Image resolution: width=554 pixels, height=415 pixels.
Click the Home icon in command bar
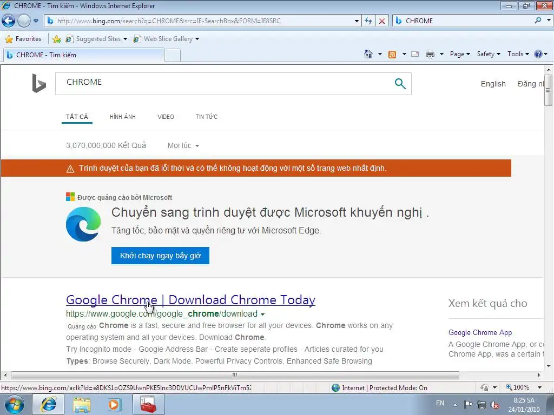click(x=368, y=54)
